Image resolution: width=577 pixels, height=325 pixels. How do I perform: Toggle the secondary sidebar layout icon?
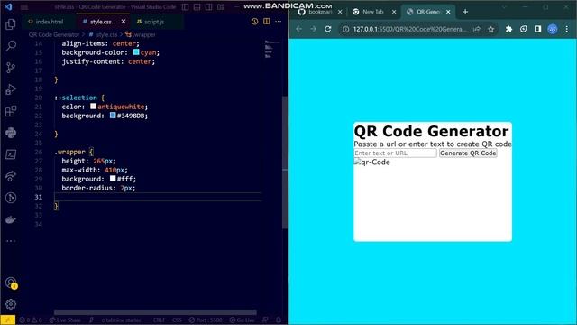pos(208,7)
